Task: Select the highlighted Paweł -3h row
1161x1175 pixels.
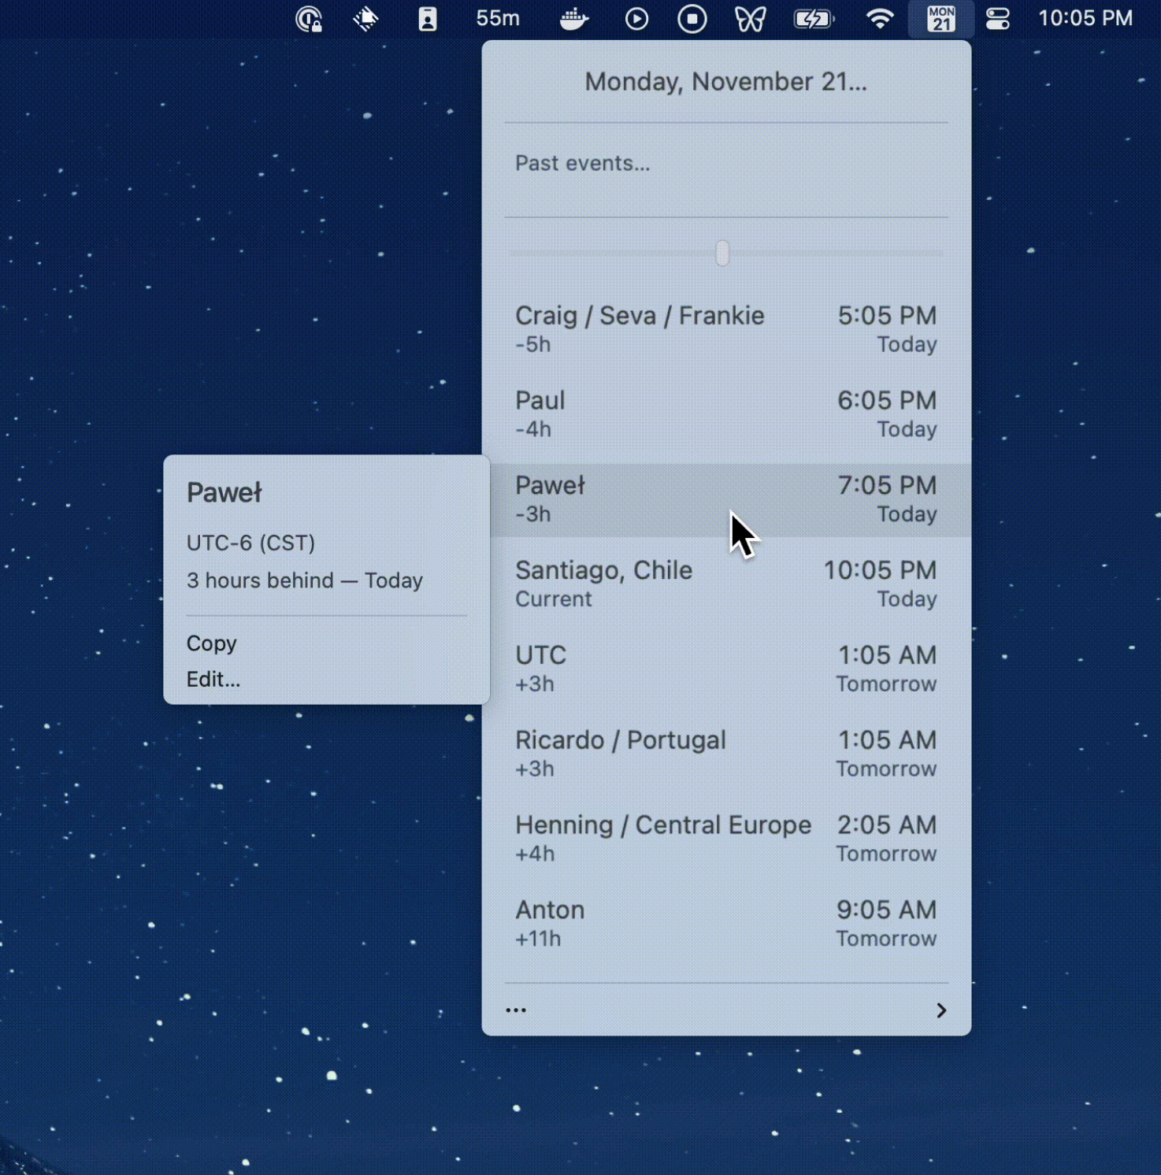Action: 726,499
